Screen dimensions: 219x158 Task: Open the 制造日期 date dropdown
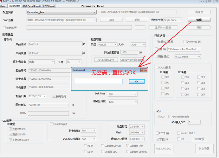44,96
